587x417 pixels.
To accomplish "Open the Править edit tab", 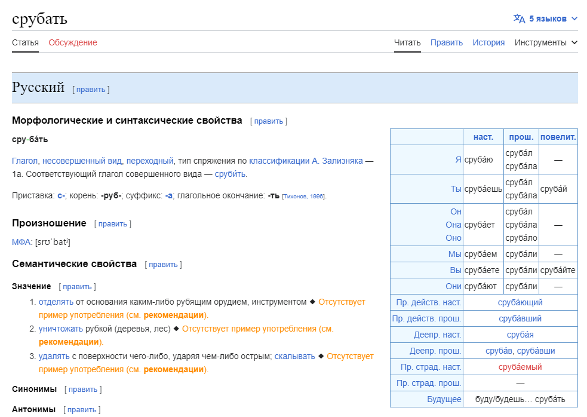I will [446, 42].
